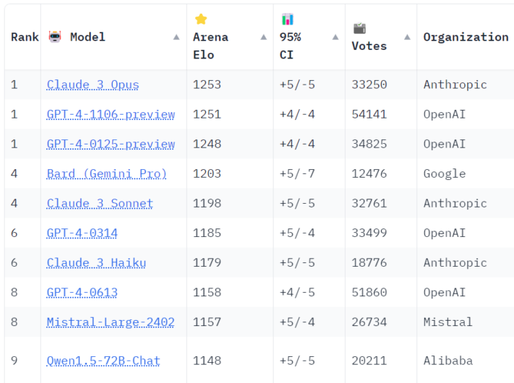Follow the Qwen1.5-72B-Chat link
The height and width of the screenshot is (383, 514).
click(103, 361)
